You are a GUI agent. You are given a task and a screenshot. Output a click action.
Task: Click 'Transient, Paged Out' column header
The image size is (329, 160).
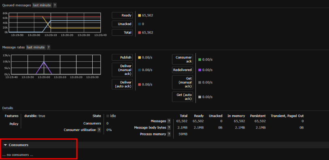287,116
